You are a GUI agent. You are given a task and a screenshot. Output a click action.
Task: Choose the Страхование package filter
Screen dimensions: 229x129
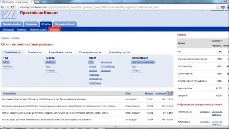pos(96,79)
